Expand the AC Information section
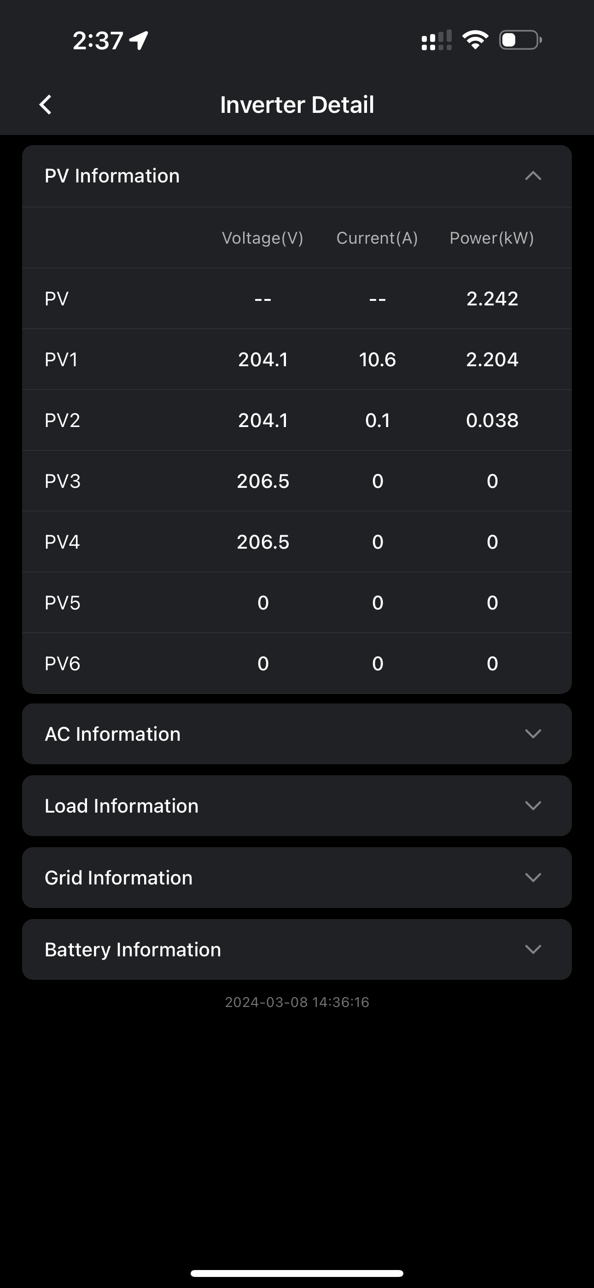 pyautogui.click(x=533, y=734)
